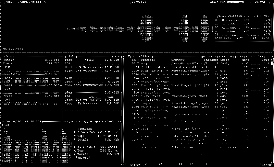This screenshot has height=167, width=274.
Task: Click the 0/248 process counter
Action: (266, 165)
